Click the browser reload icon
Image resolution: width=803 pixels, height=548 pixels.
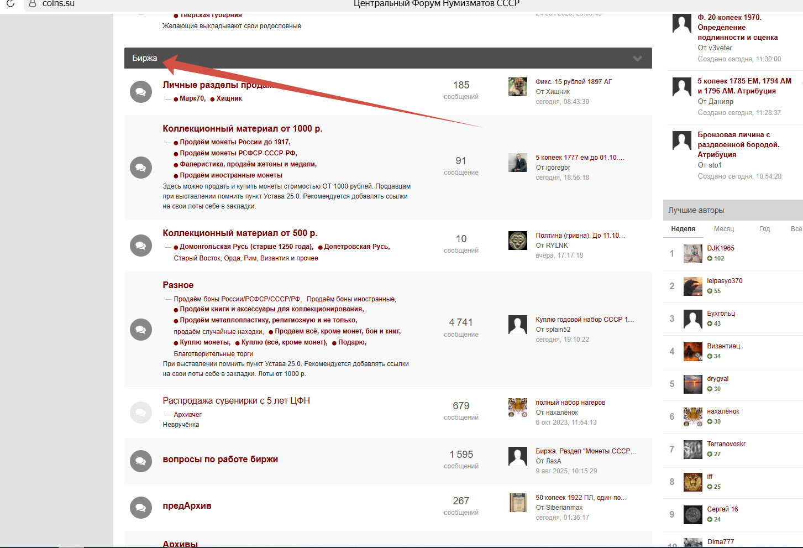(x=10, y=3)
